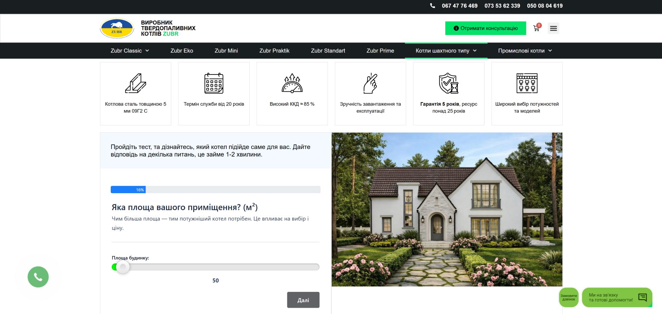Click the Отримати консультацію button
This screenshot has height=314, width=662.
click(485, 28)
